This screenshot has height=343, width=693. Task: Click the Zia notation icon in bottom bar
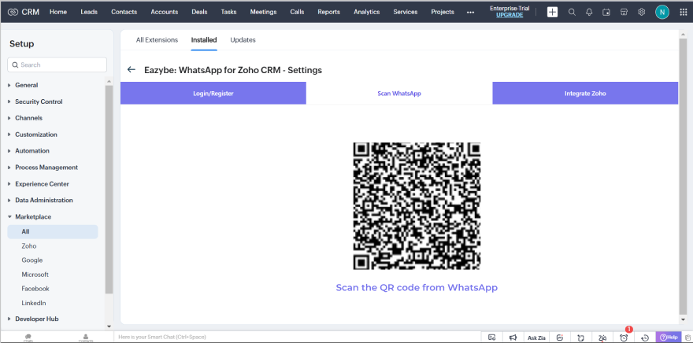602,337
